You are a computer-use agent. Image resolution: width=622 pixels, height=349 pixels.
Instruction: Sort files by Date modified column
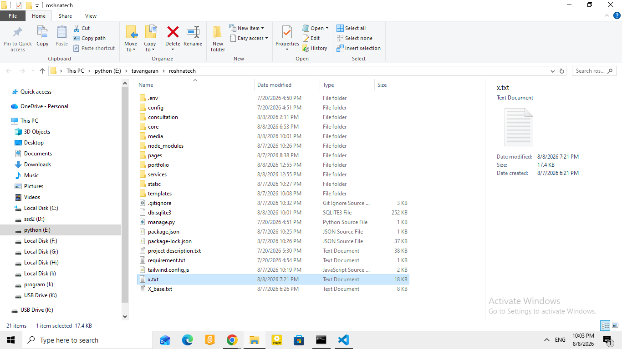coord(287,85)
